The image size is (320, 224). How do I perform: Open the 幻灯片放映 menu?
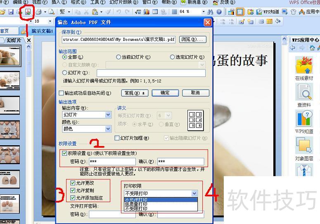coord(124,2)
